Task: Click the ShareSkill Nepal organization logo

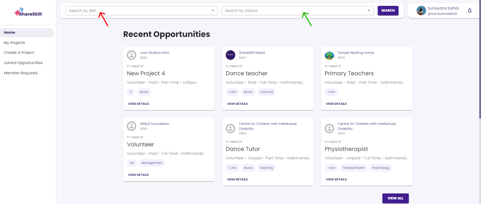Action: (230, 55)
